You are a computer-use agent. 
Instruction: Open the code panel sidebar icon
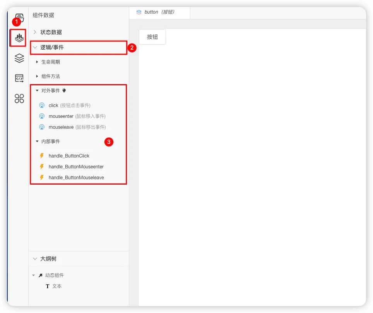click(19, 78)
